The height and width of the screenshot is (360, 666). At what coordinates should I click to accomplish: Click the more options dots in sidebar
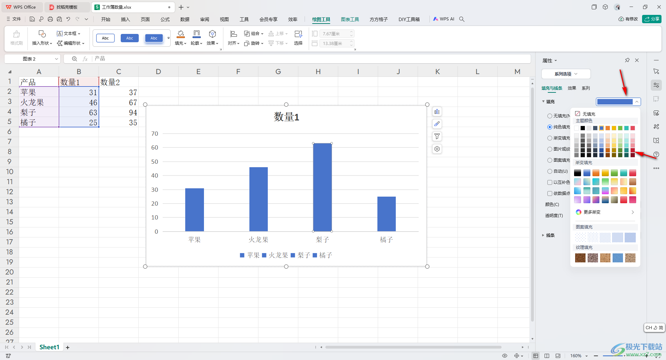(656, 168)
